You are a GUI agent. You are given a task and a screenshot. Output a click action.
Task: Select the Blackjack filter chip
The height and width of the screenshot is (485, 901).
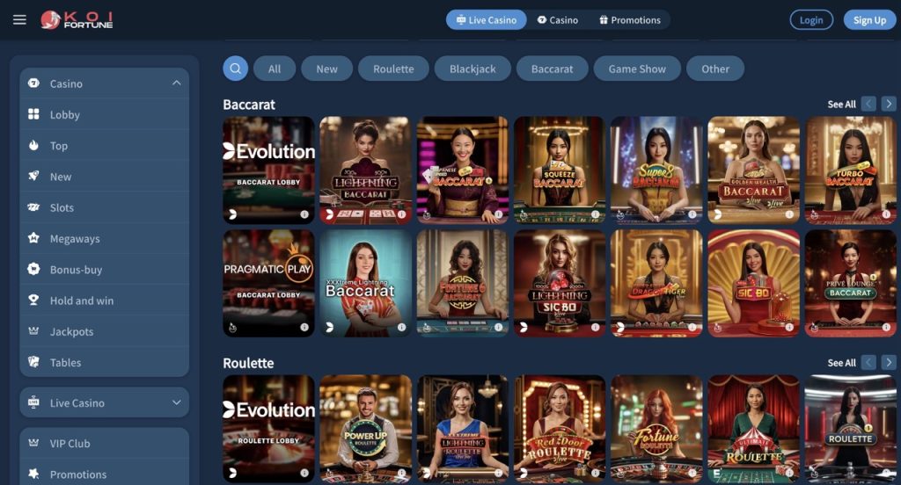[x=472, y=69]
